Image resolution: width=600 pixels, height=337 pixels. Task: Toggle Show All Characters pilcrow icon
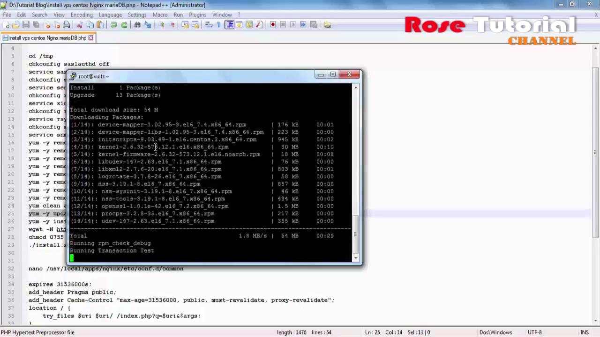click(219, 25)
